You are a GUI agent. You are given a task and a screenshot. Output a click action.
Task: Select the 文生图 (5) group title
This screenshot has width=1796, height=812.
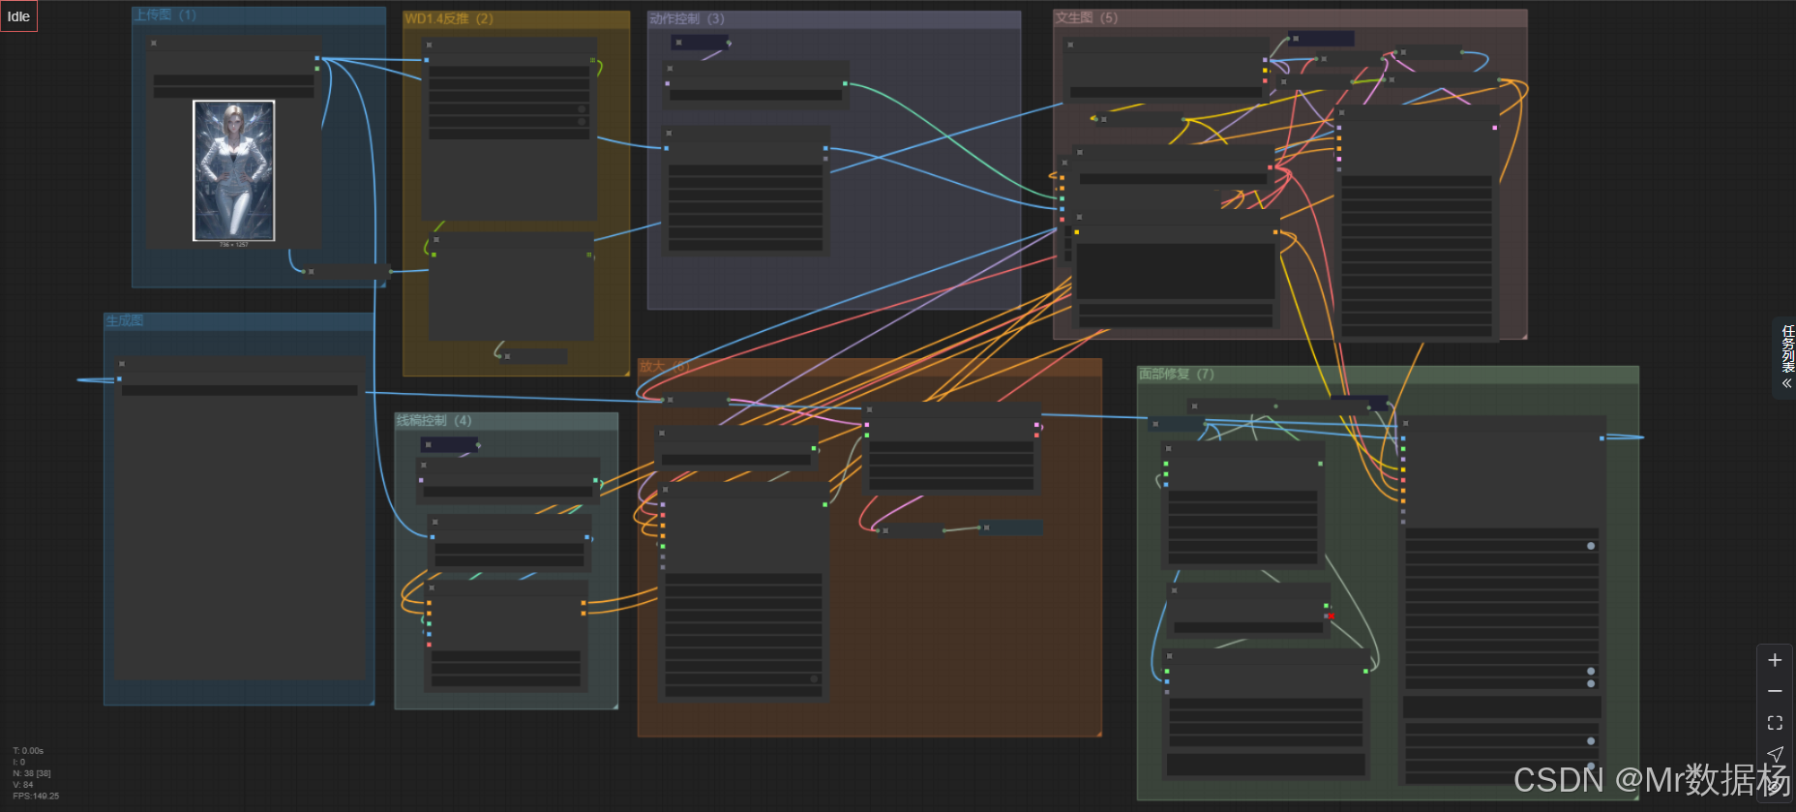(1086, 17)
